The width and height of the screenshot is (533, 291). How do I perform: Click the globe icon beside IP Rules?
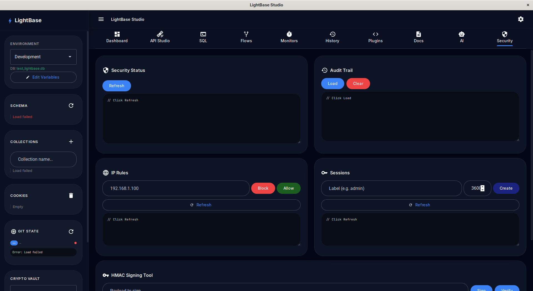tap(106, 173)
